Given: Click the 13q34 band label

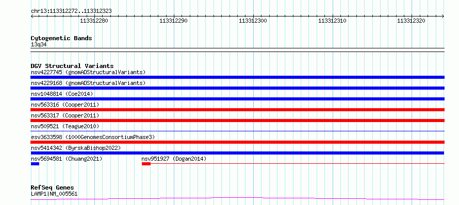Looking at the screenshot, I should 39,45.
